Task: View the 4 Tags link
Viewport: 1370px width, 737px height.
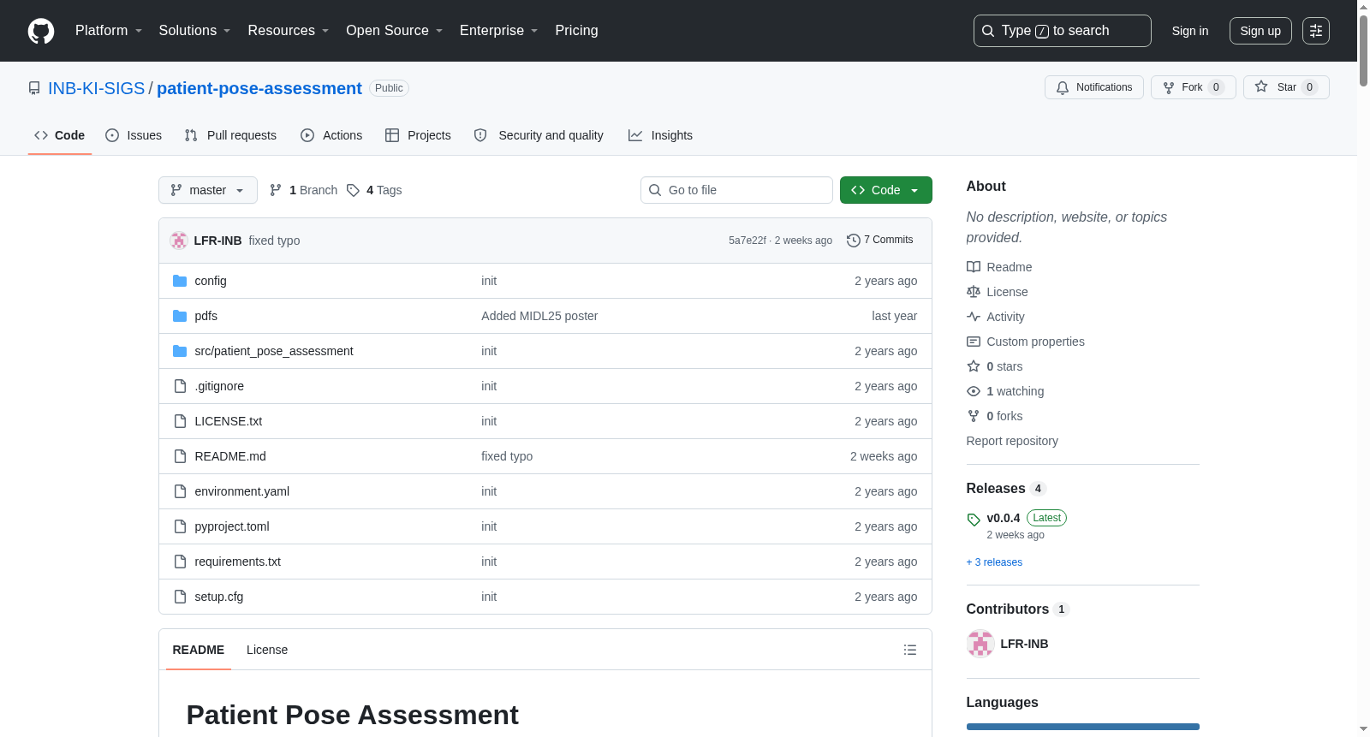Action: pos(374,190)
